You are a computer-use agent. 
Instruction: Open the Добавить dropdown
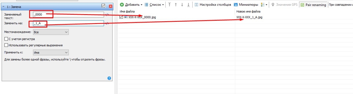point(131,4)
